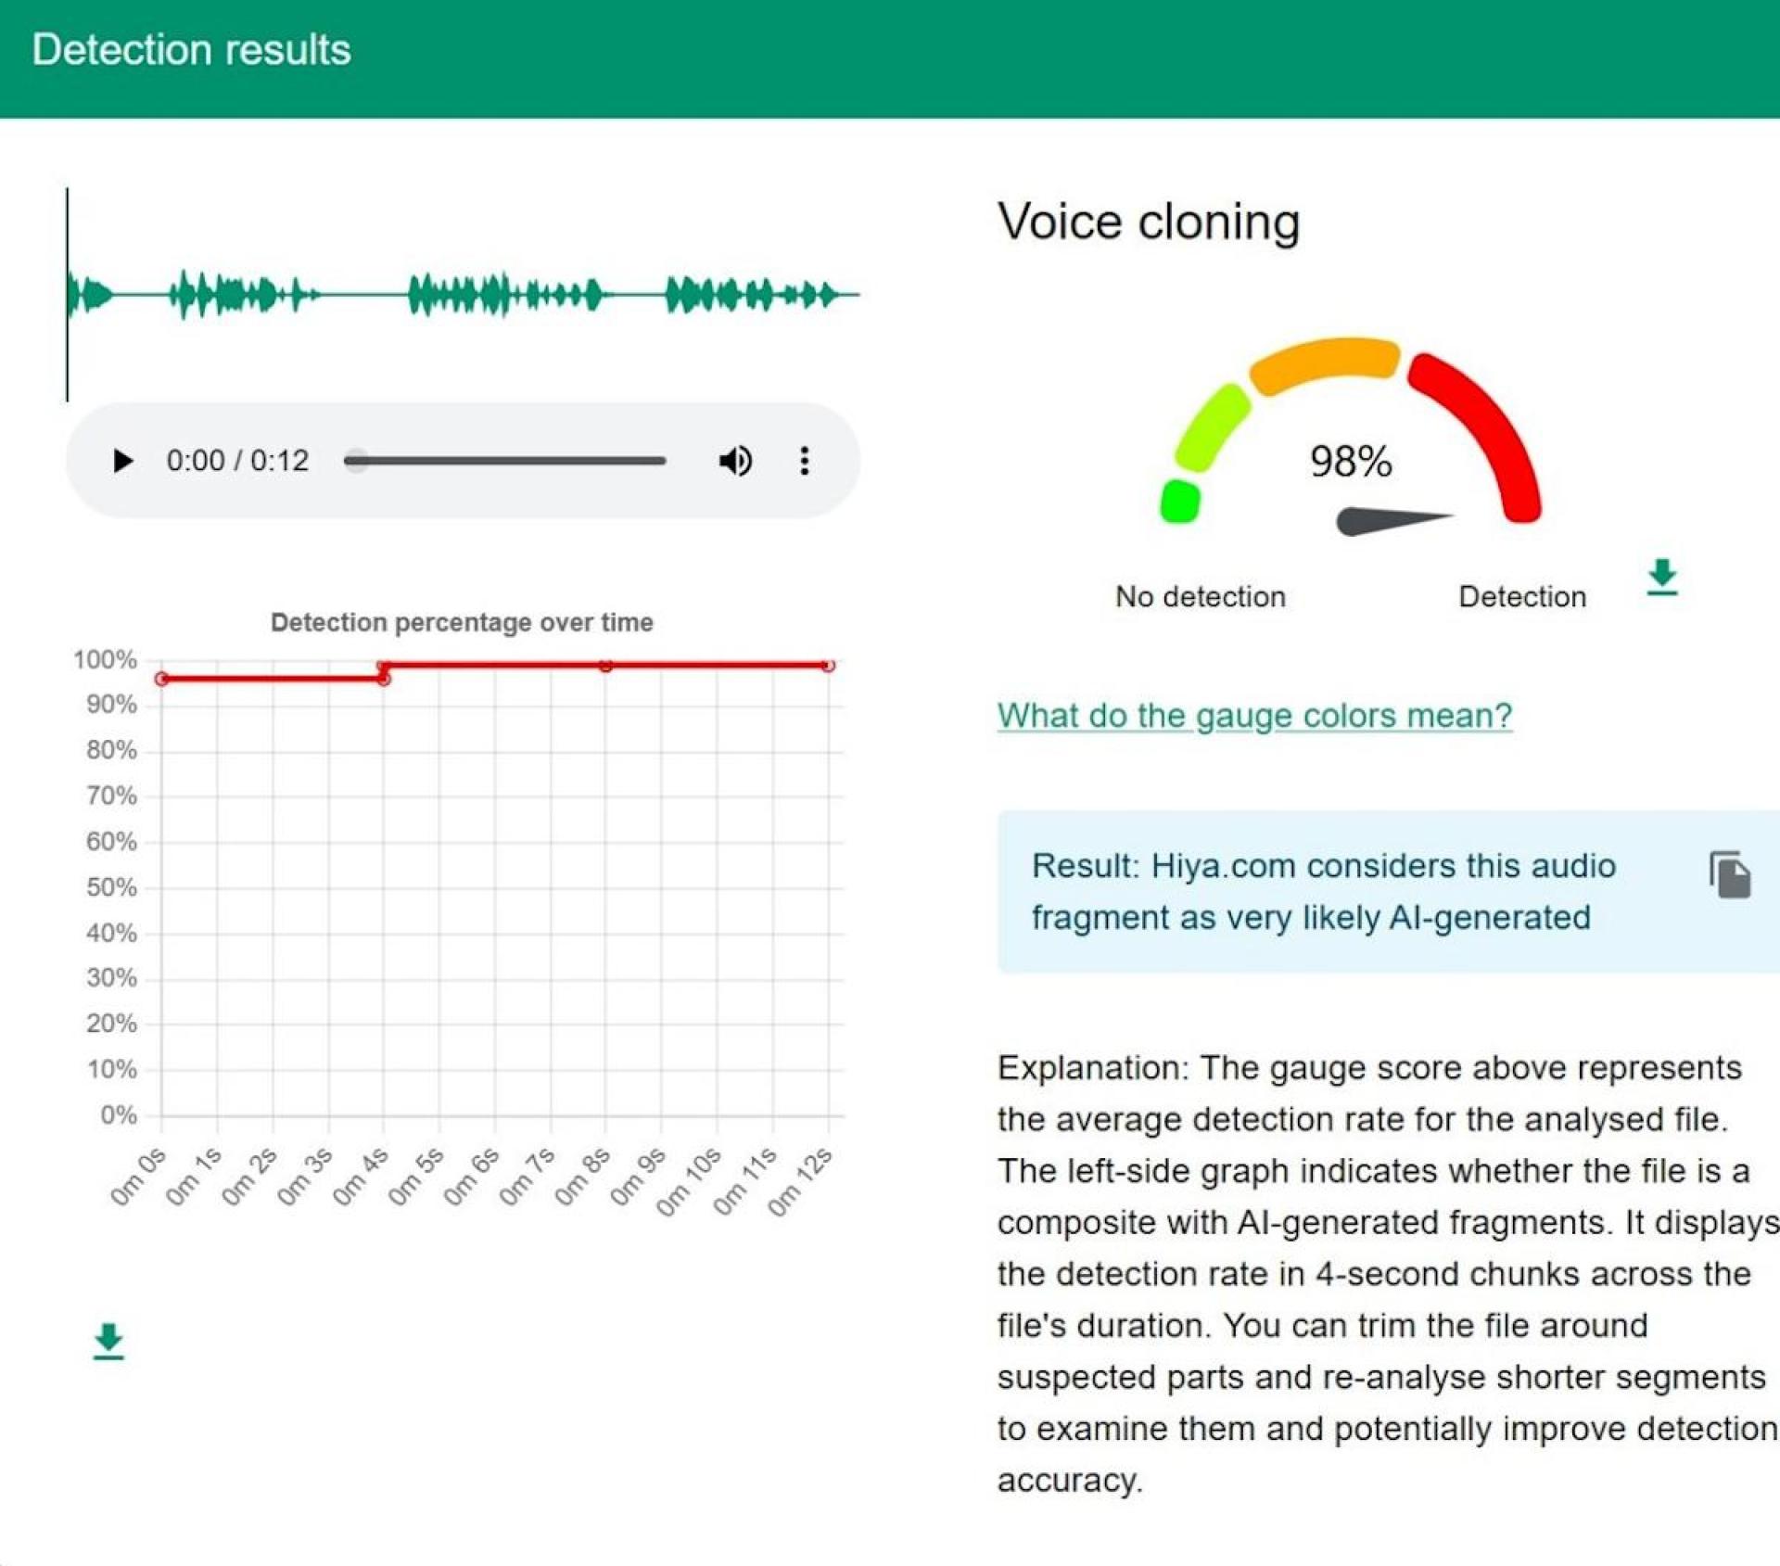Click the chart data point at 0m 12s
The height and width of the screenshot is (1566, 1780).
click(x=828, y=665)
